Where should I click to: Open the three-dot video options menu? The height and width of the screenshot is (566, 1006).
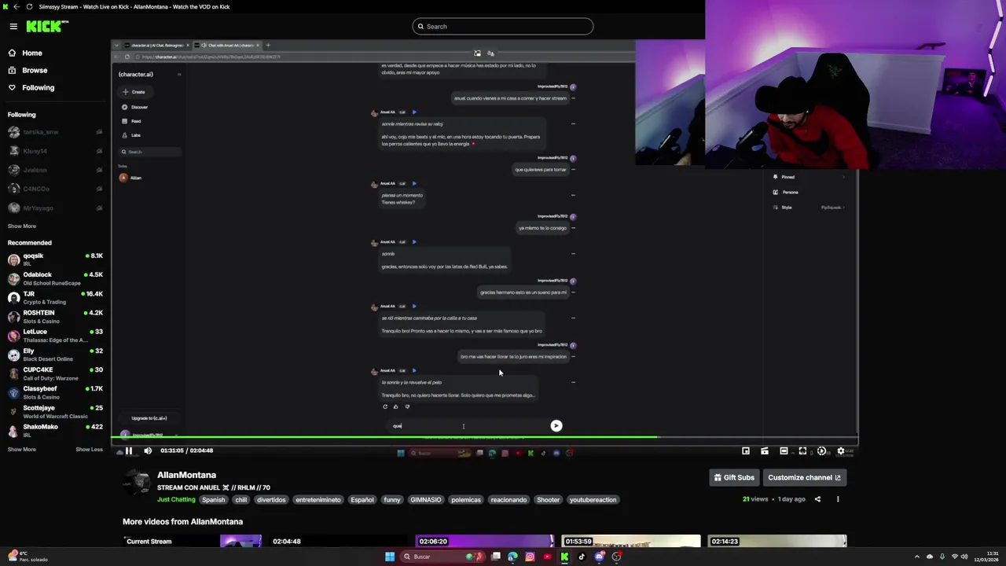pos(838,499)
